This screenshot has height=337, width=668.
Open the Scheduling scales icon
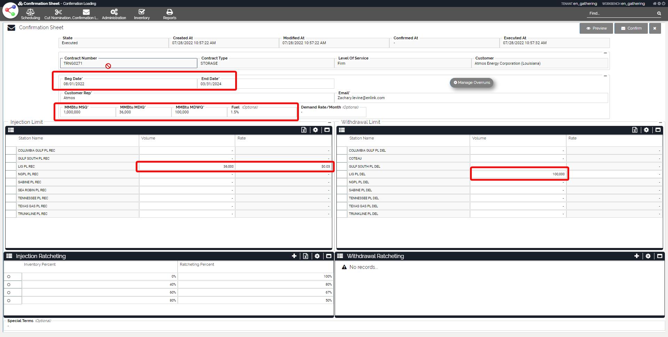pyautogui.click(x=30, y=13)
